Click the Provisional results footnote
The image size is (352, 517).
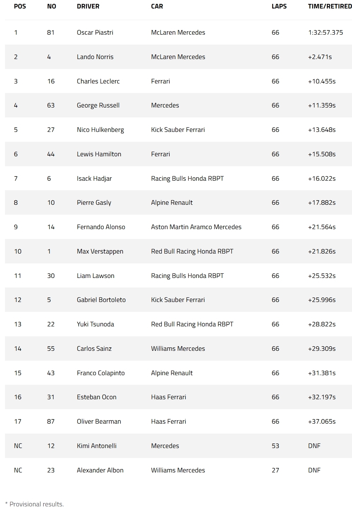35,504
